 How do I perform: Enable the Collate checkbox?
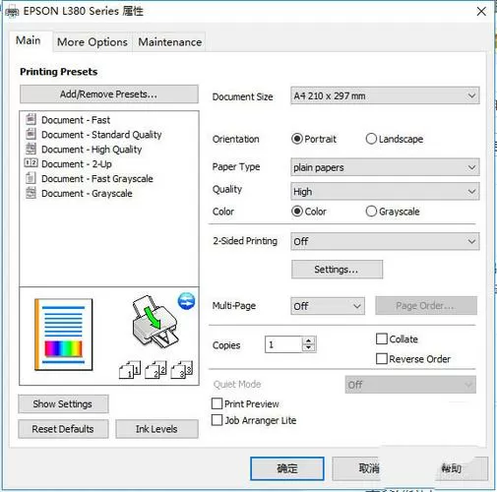pyautogui.click(x=382, y=338)
